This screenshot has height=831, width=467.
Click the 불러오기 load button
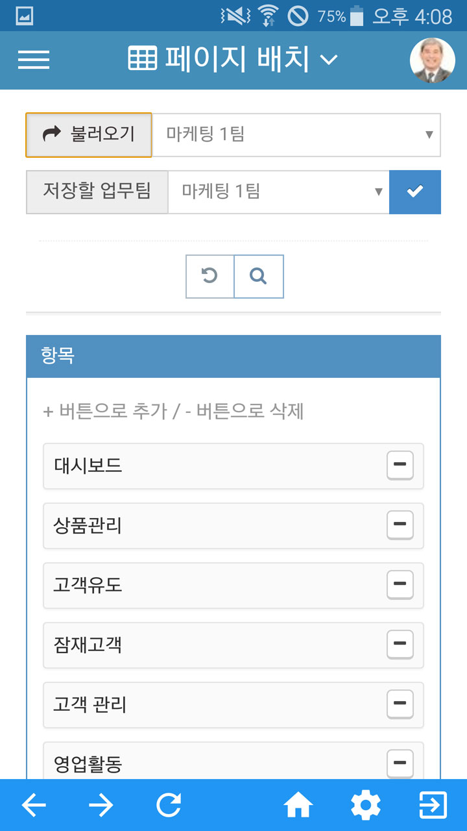click(x=89, y=135)
